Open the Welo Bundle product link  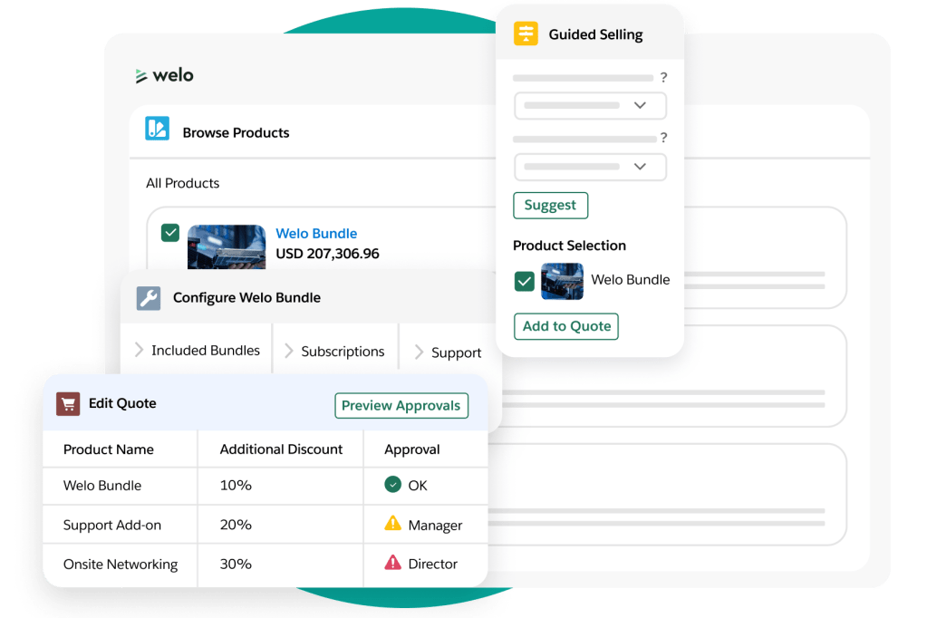pos(316,234)
